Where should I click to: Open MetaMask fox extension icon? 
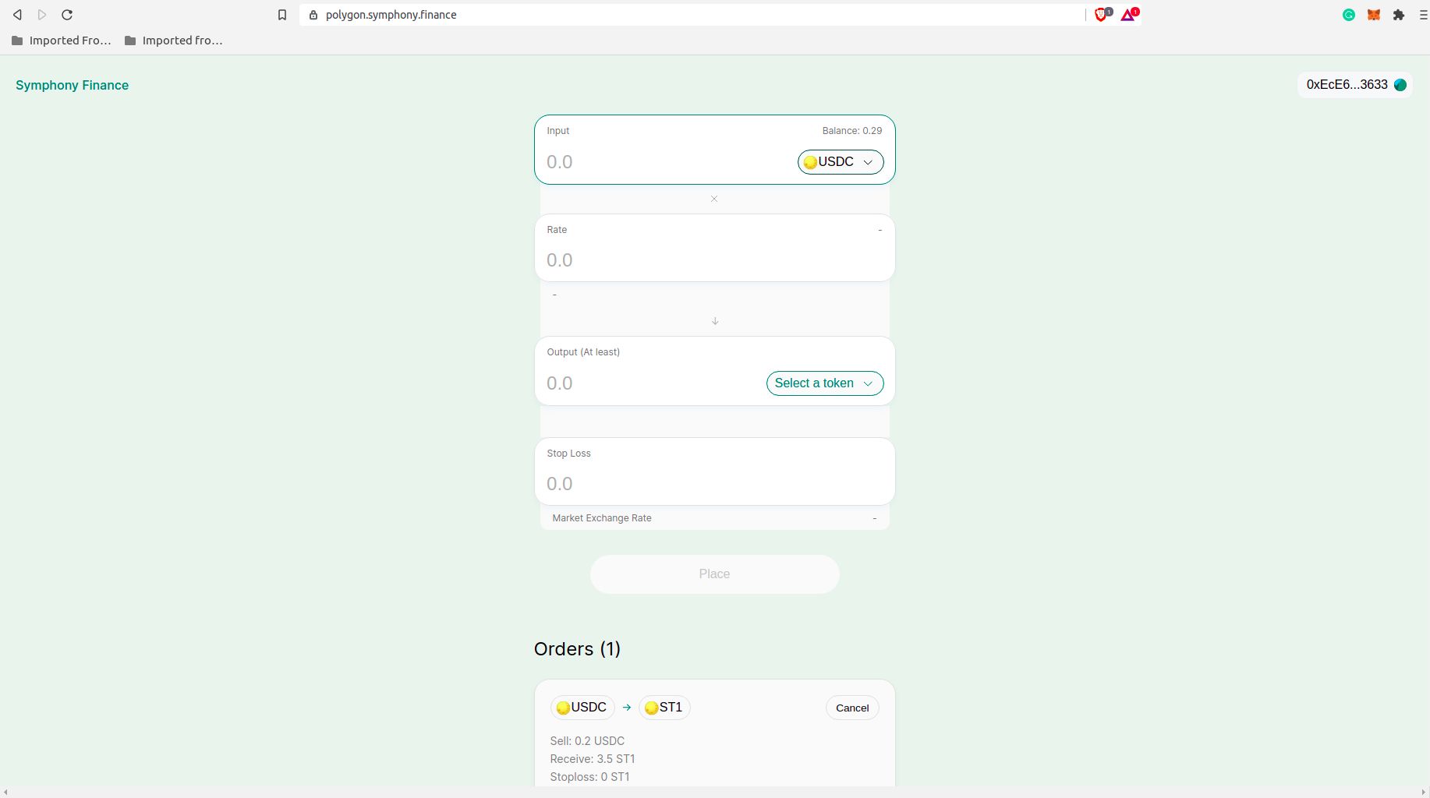click(1374, 15)
